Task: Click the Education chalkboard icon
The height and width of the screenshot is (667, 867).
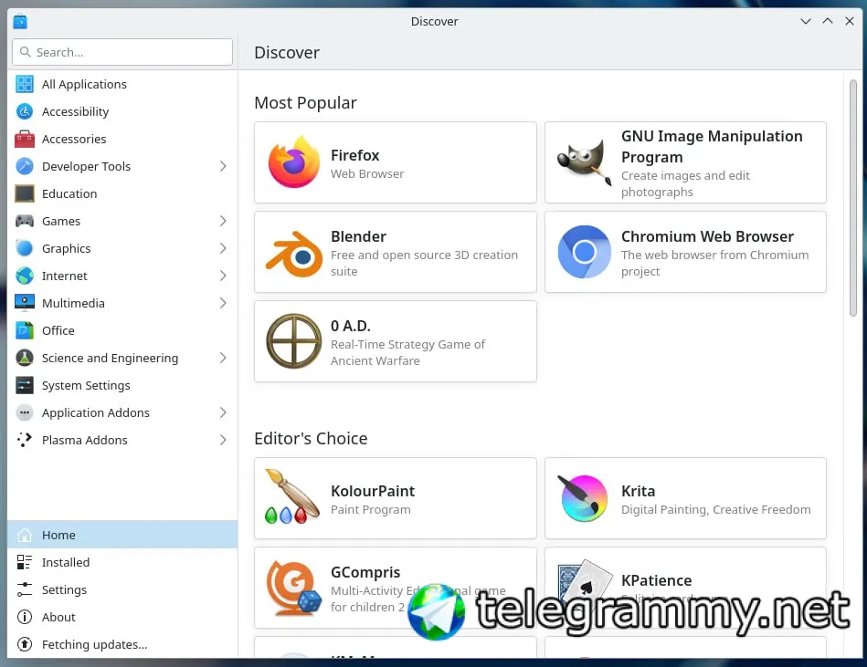Action: [25, 193]
